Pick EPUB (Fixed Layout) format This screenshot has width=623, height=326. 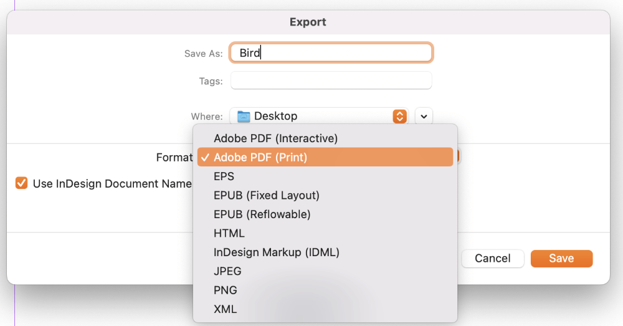point(325,195)
